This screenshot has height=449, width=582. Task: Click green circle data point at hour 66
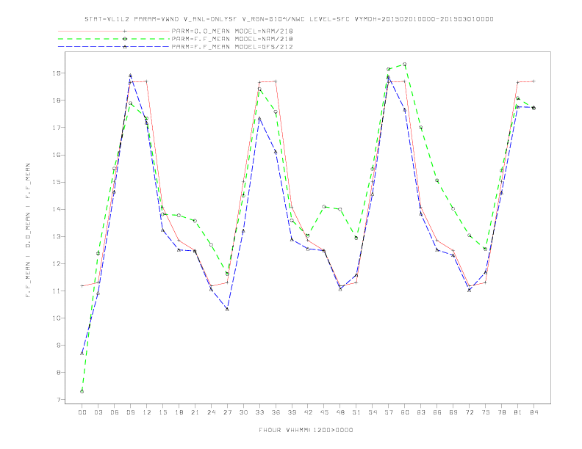[437, 180]
